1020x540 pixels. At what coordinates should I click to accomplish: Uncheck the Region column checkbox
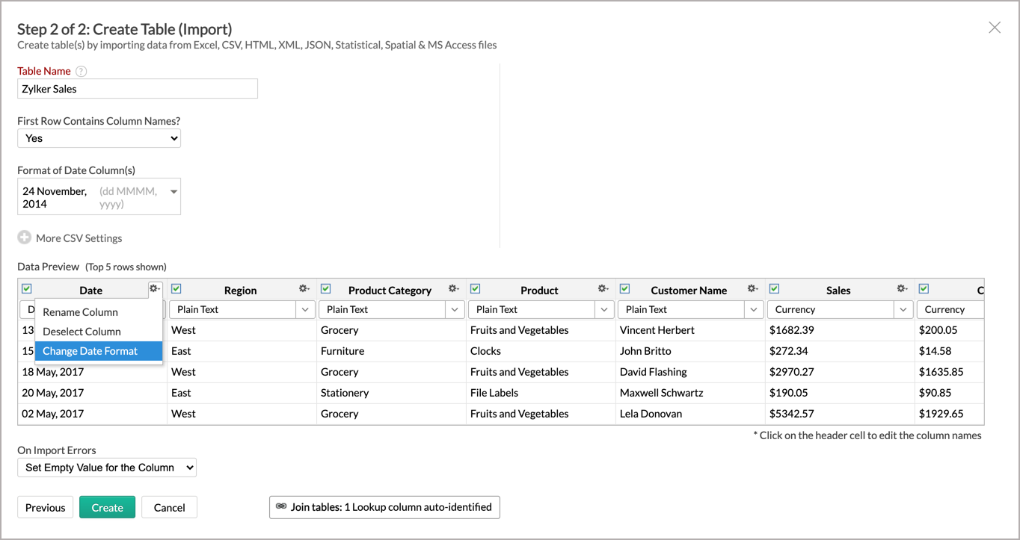click(x=176, y=289)
